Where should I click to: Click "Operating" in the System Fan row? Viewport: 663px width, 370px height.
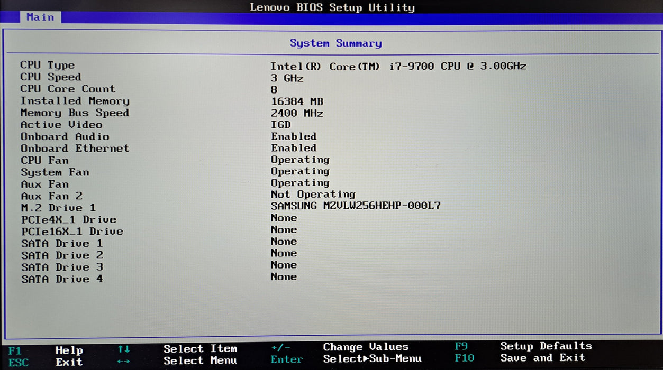tap(300, 171)
